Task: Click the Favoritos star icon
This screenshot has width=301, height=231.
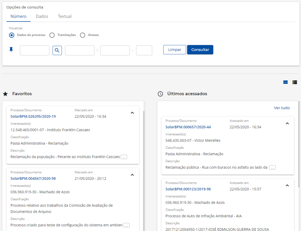Action: pyautogui.click(x=5, y=94)
